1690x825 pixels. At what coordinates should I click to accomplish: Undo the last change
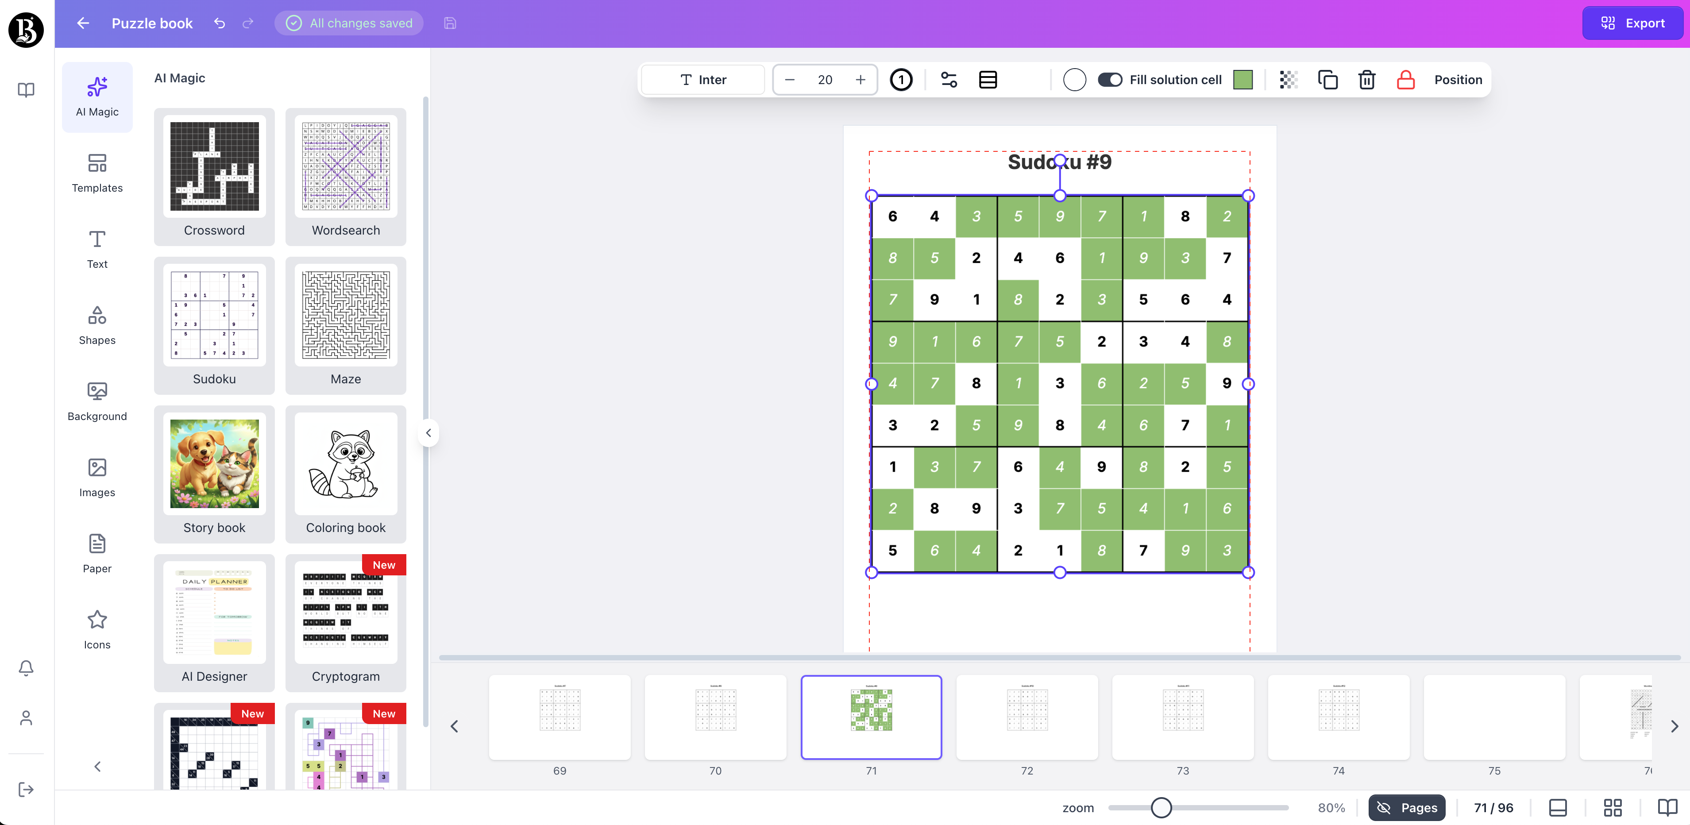click(x=219, y=23)
